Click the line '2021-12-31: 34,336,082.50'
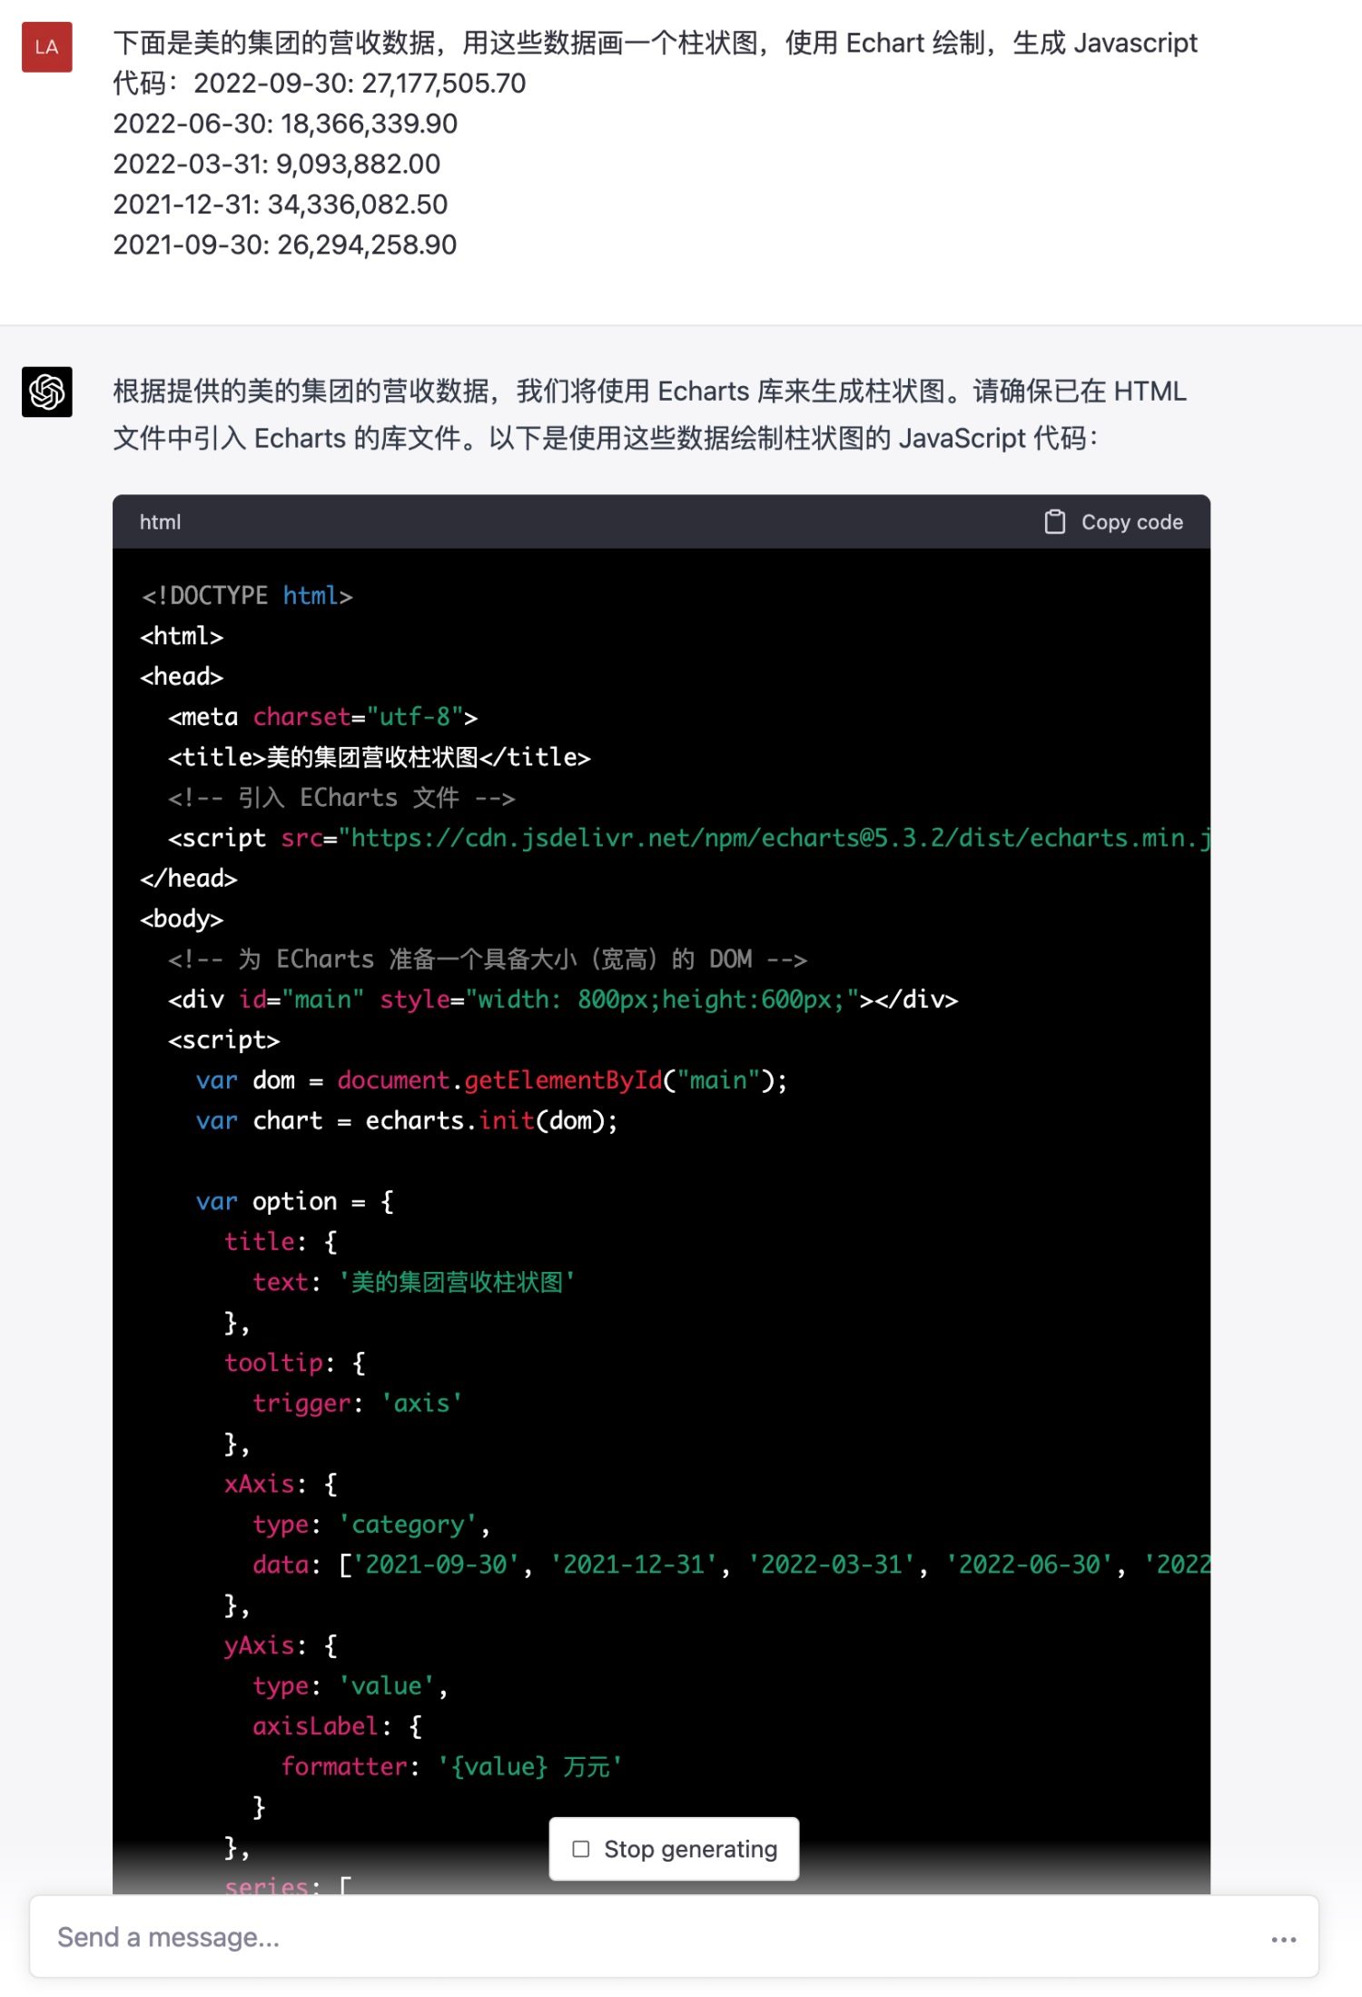This screenshot has width=1362, height=1997. point(280,204)
